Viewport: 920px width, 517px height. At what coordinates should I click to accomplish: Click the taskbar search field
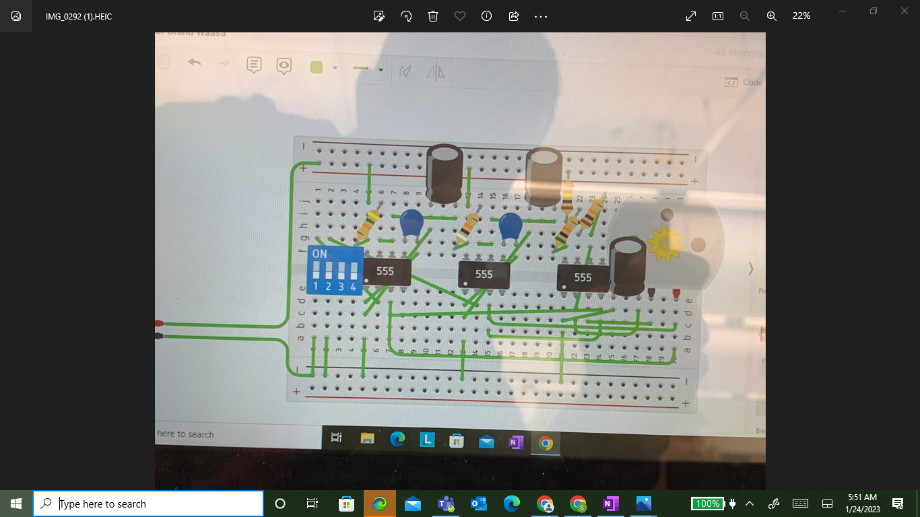(x=148, y=504)
